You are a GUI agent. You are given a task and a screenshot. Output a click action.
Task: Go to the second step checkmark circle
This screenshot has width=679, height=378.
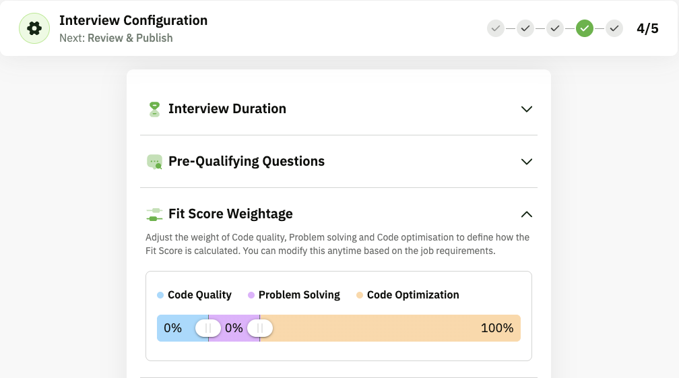525,28
